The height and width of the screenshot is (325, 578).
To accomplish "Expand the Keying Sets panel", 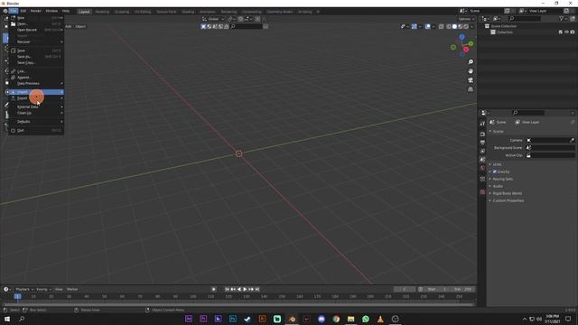I will (502, 179).
